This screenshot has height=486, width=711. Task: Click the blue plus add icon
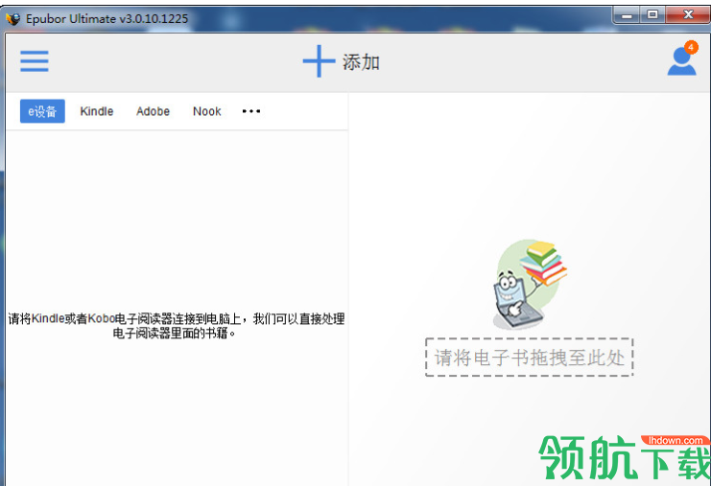coord(319,61)
